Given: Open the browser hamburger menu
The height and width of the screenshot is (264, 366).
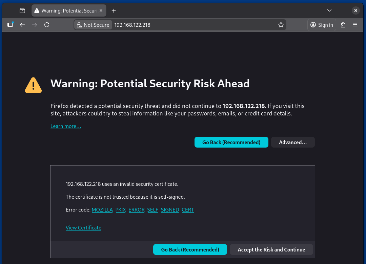Looking at the screenshot, I should coord(355,24).
